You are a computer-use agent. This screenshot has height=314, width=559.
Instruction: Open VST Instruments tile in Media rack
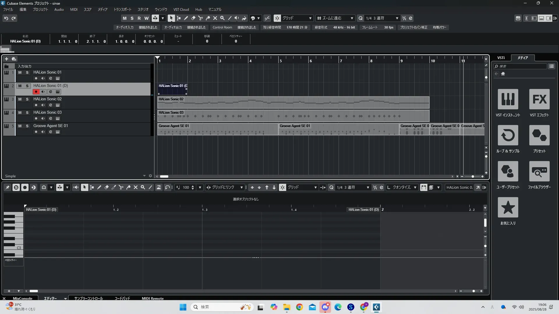[508, 99]
